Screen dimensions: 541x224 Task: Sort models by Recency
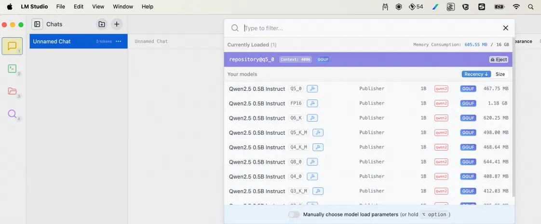476,74
